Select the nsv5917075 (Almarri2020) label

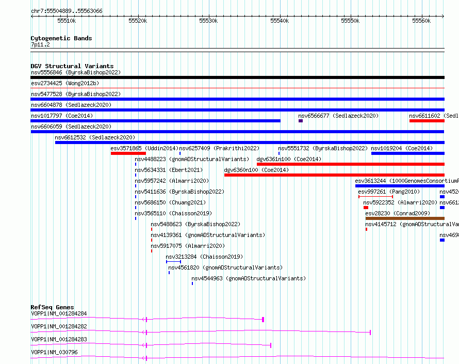click(x=188, y=246)
